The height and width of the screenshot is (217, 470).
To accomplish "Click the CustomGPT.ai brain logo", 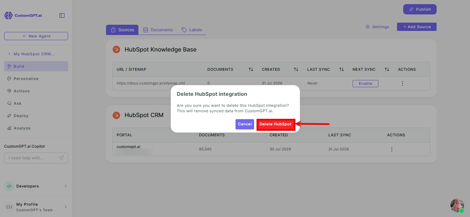I will point(8,15).
